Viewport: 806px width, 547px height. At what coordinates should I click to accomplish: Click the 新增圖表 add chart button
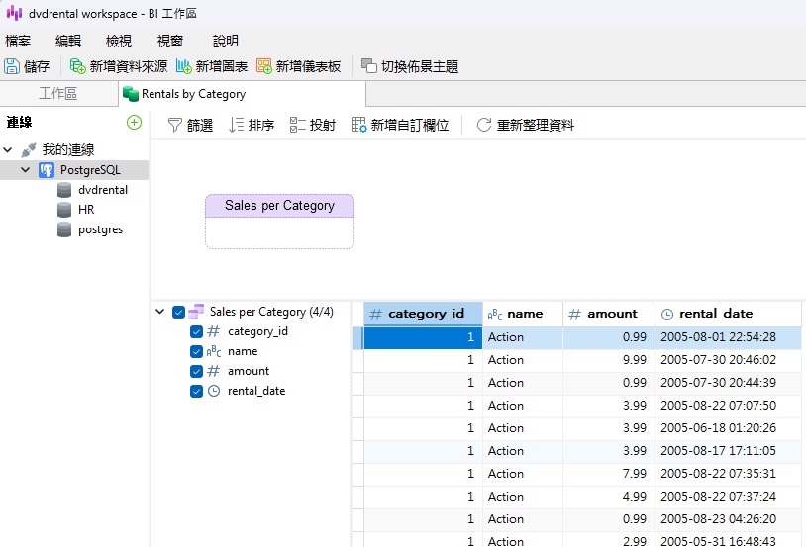(x=212, y=67)
